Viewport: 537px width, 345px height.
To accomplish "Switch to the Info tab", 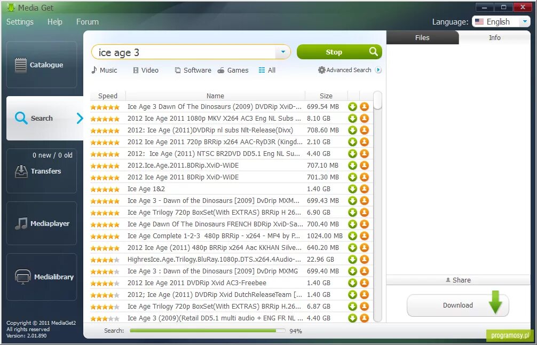I will tap(494, 38).
